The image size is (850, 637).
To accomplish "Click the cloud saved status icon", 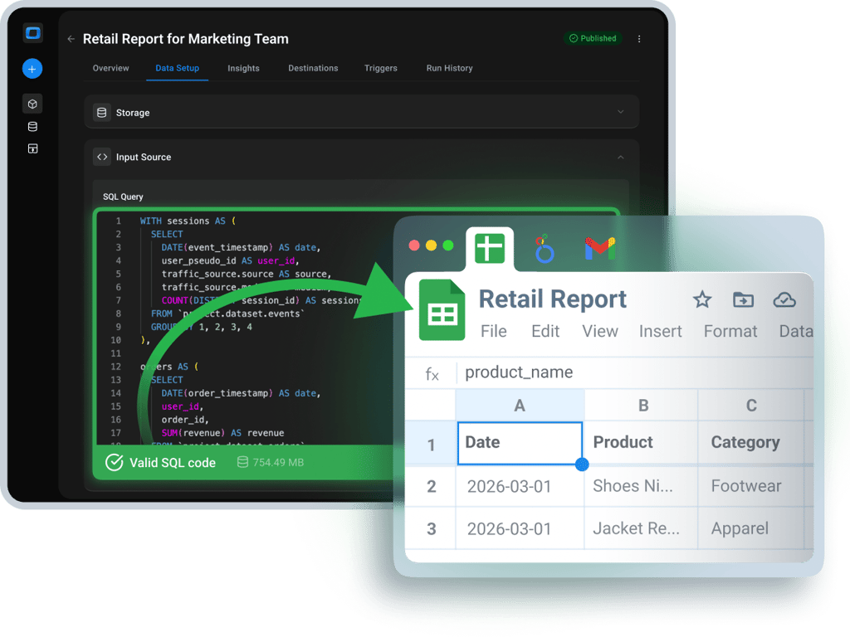I will coord(784,299).
